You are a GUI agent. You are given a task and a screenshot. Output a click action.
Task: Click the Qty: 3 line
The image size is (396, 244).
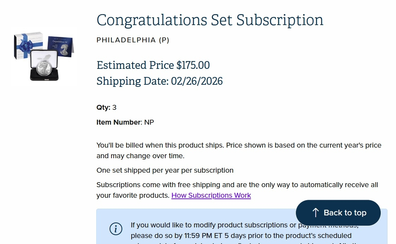106,107
